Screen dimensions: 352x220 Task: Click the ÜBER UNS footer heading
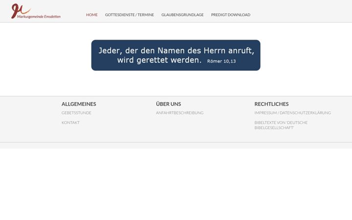(168, 104)
